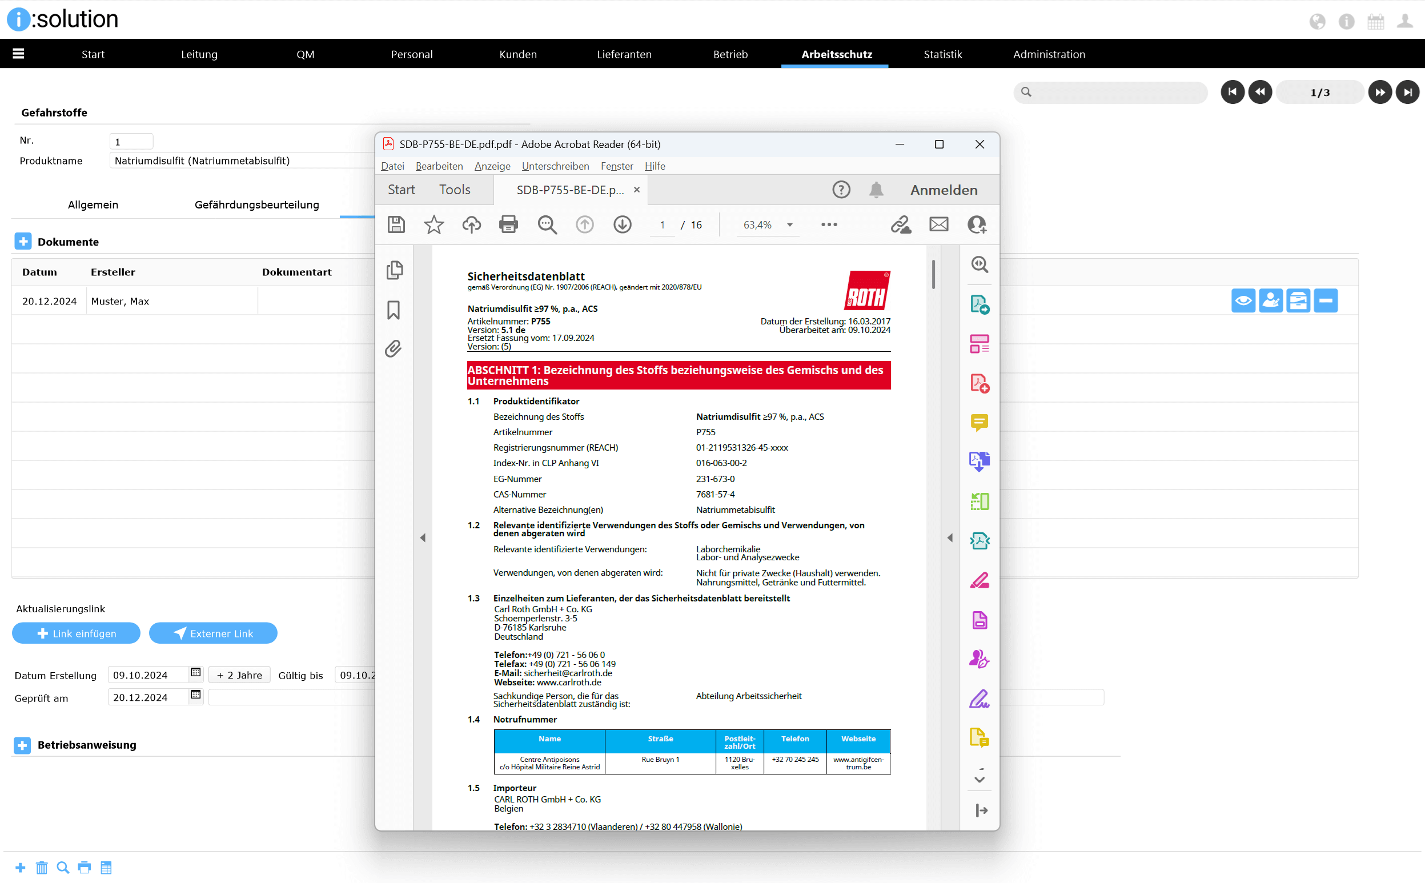The height and width of the screenshot is (883, 1425).
Task: View document with blue eye icon
Action: [1243, 301]
